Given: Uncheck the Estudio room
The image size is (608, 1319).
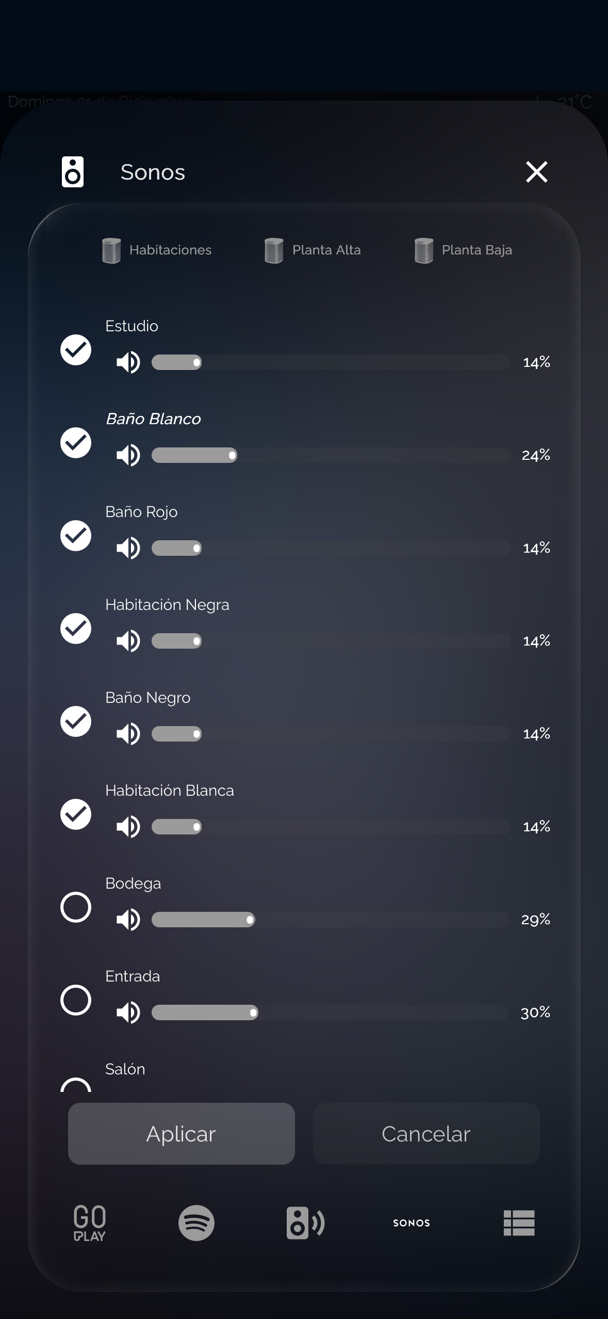Looking at the screenshot, I should 76,350.
